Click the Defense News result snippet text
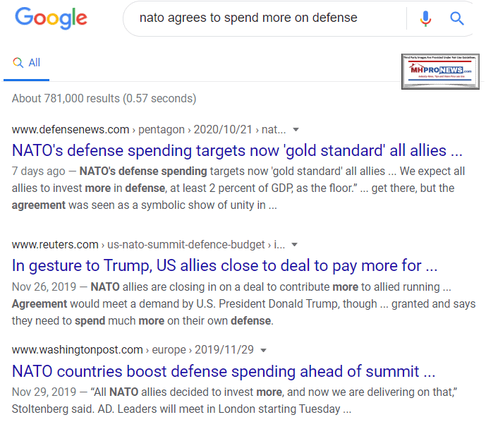The image size is (486, 434). click(x=233, y=188)
